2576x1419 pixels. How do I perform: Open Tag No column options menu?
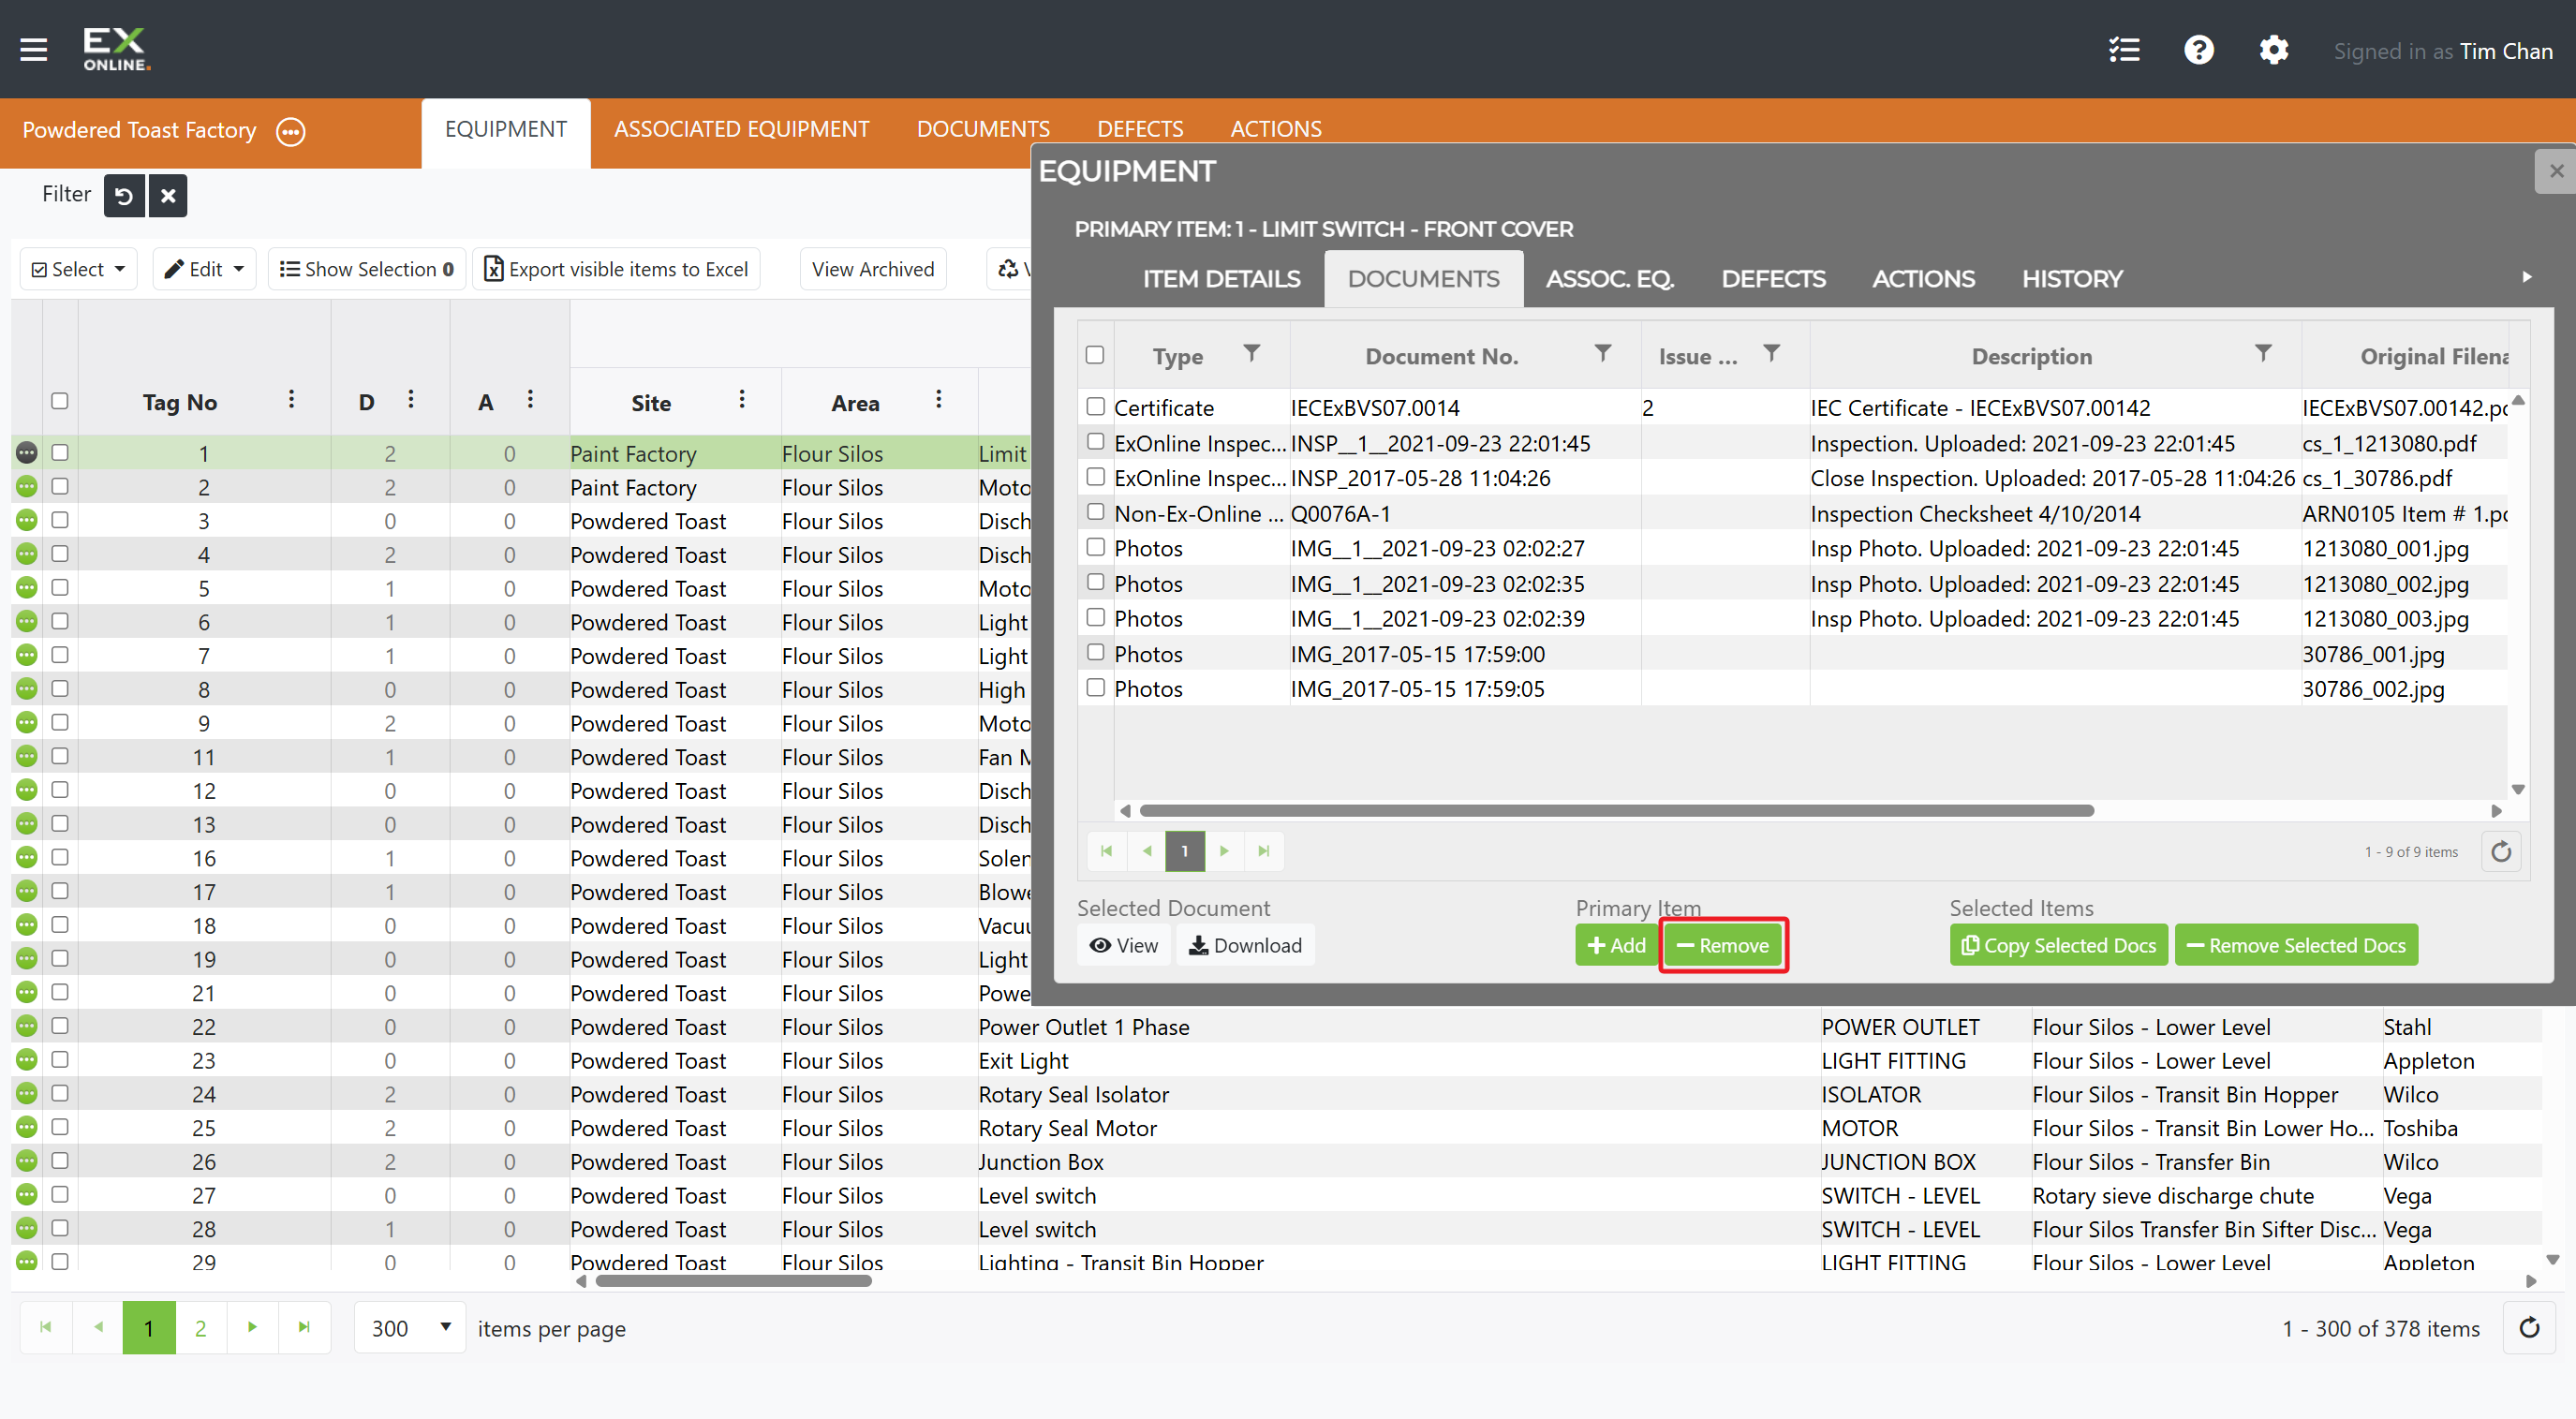pyautogui.click(x=291, y=400)
